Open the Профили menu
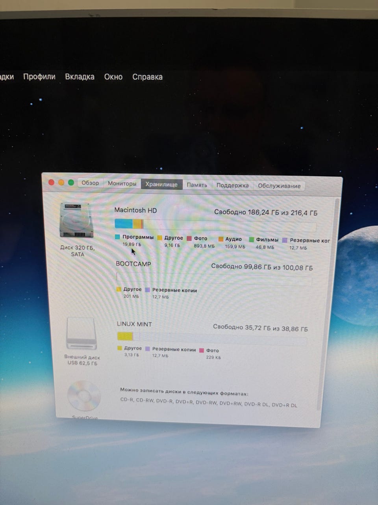The image size is (378, 505). (x=39, y=77)
